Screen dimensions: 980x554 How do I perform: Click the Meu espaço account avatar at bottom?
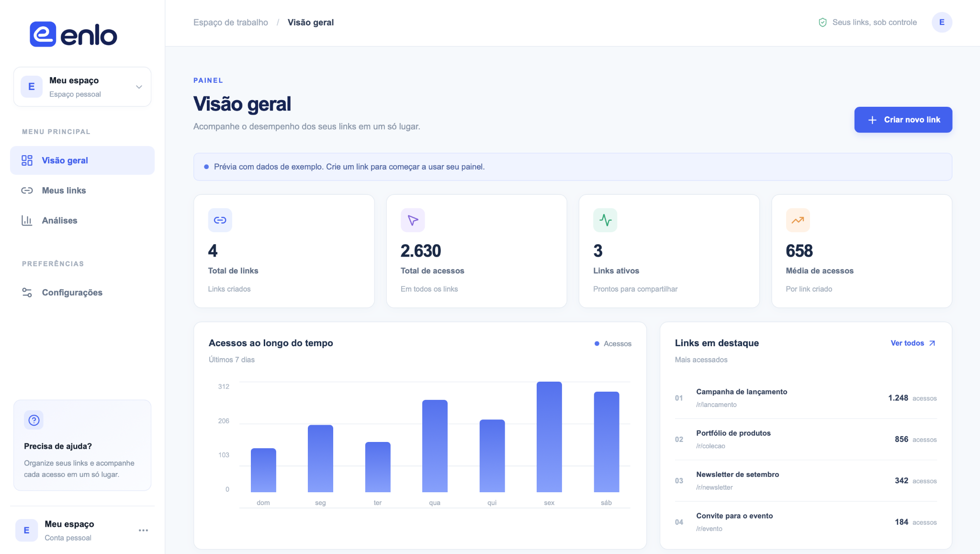pos(27,531)
